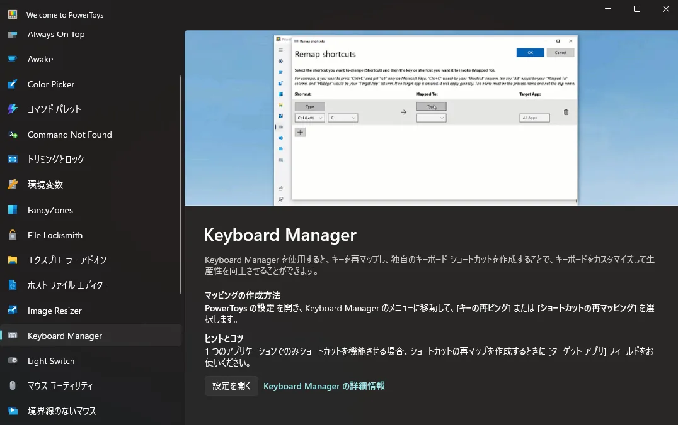678x425 pixels.
Task: Open the Keyboard Manager の詳細情報 link
Action: [324, 385]
